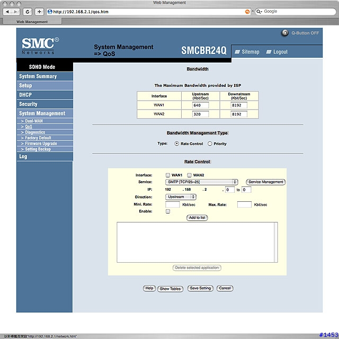
Task: Reload the page with the refresh icon
Action: (28, 12)
